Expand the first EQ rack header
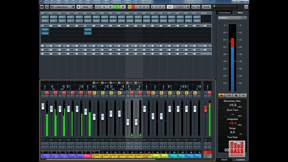This screenshot has width=288, height=162. pyautogui.click(x=45, y=46)
